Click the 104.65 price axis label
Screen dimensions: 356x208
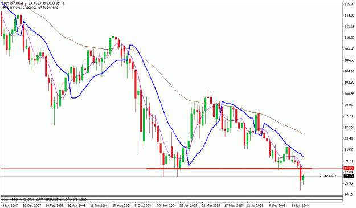[x=349, y=71]
